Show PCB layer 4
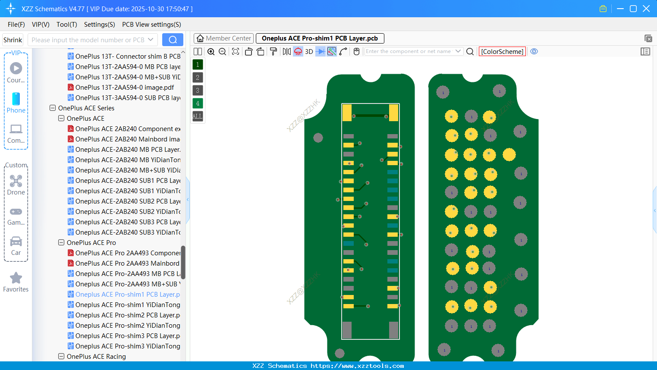Viewport: 657px width, 370px height. click(198, 103)
